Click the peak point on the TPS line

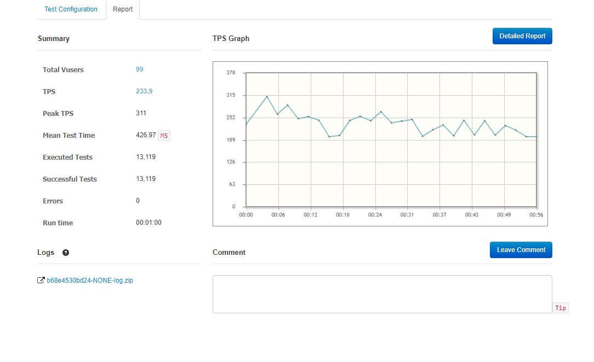tap(267, 97)
